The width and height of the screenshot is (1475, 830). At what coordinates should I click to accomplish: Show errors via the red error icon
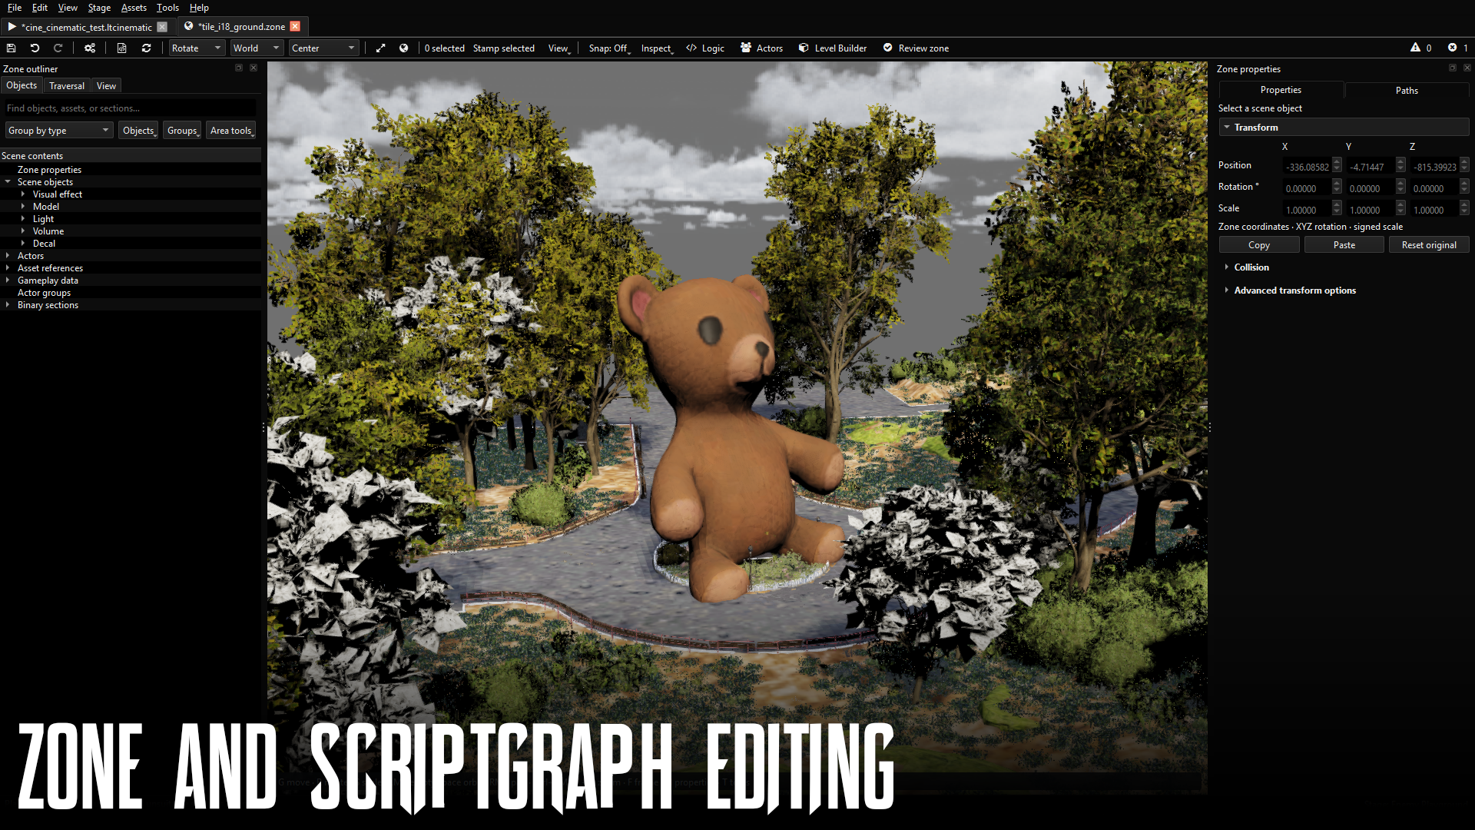pos(1452,48)
